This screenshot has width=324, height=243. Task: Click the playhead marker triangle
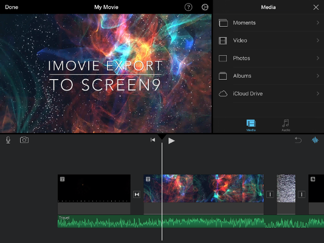point(162,137)
